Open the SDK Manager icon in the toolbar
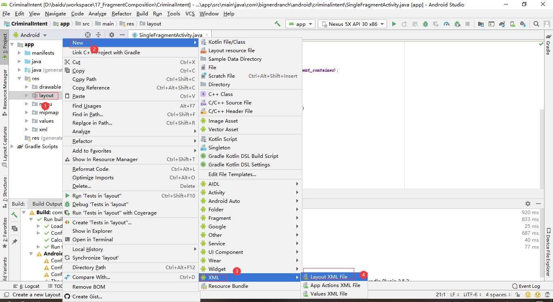 tap(523, 24)
